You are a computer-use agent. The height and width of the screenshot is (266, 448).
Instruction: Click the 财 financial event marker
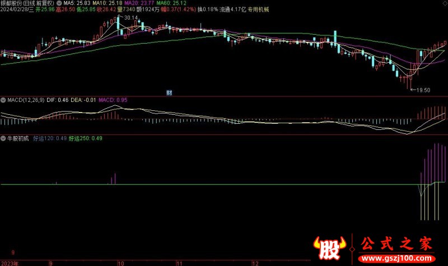[x=169, y=92]
